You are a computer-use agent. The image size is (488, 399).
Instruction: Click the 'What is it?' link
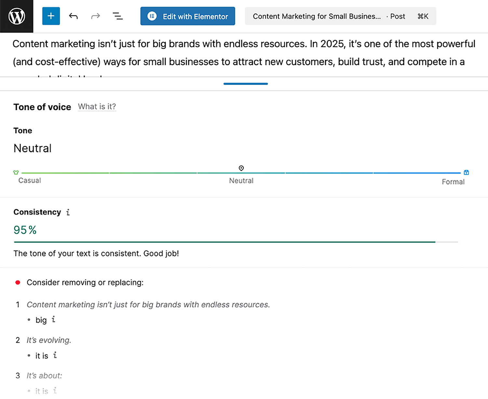point(97,106)
